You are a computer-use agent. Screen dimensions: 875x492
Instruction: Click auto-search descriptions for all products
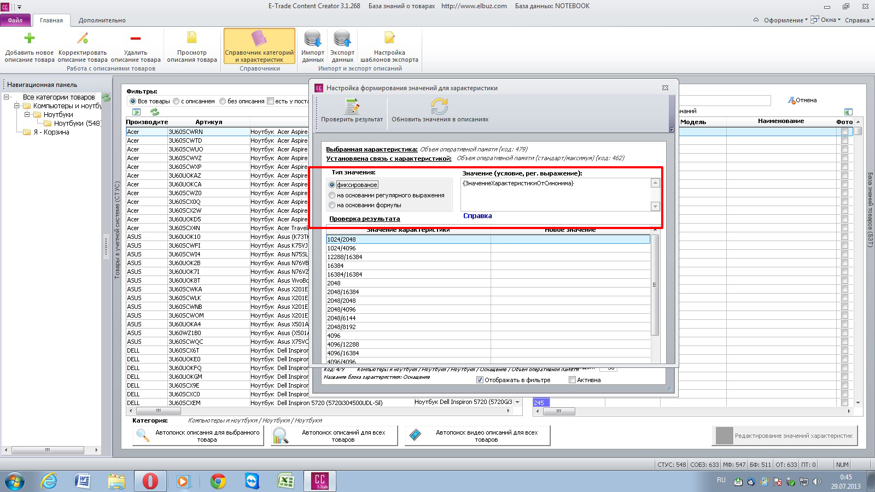(335, 436)
